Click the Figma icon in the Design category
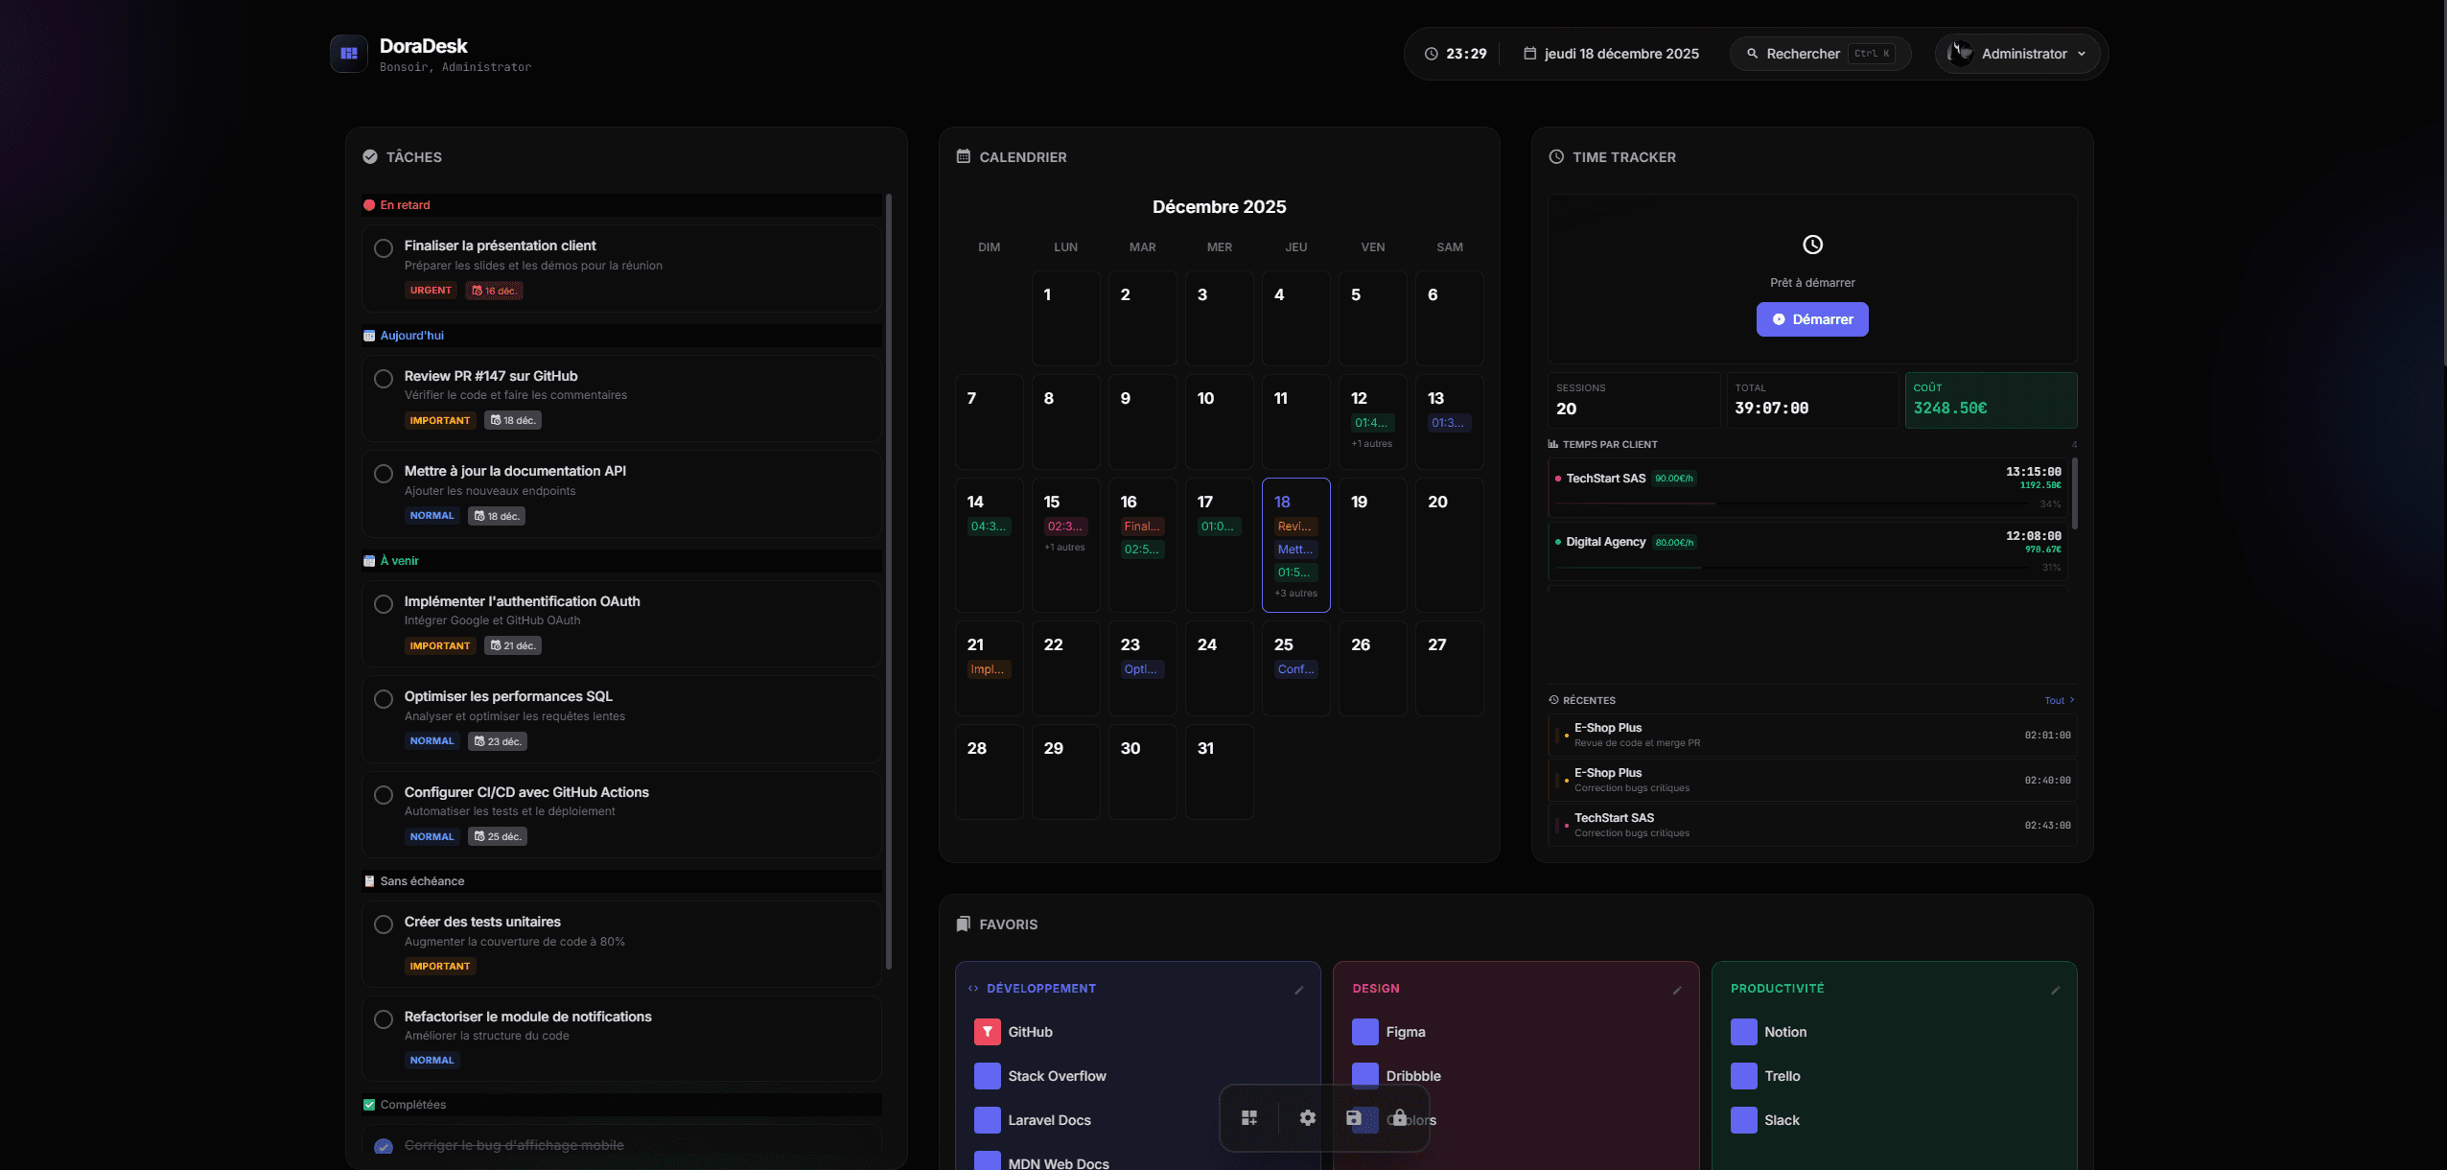 [1363, 1031]
